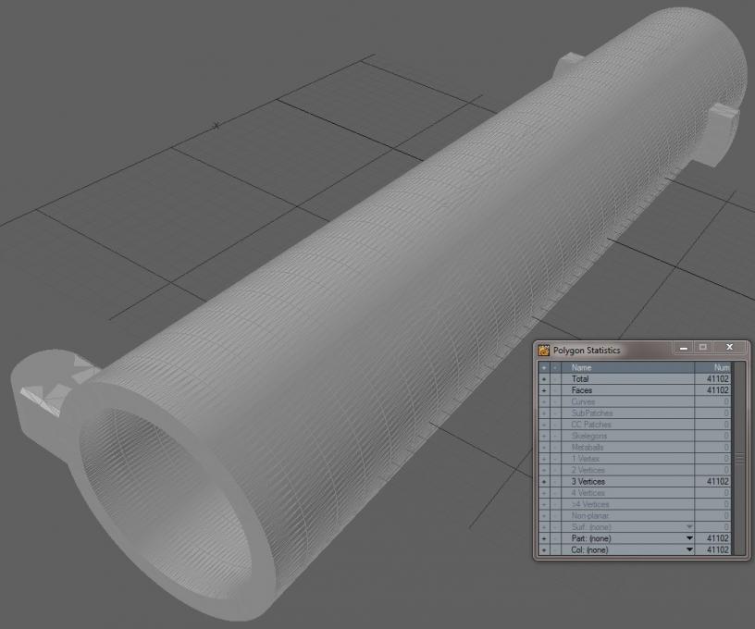Select triangles via the 3 Vertices plus icon
The image size is (755, 629).
point(543,482)
